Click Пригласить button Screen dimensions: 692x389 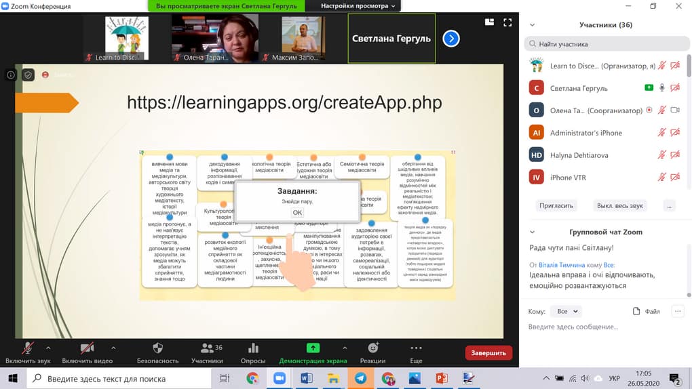tap(556, 205)
